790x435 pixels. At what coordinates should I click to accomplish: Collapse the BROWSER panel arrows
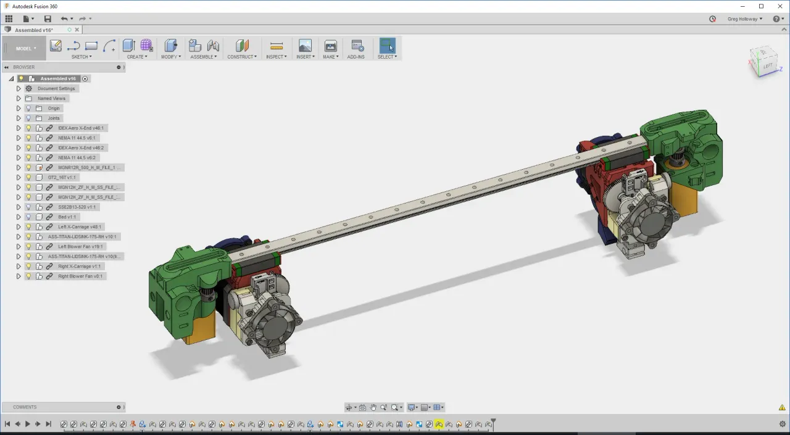click(x=6, y=67)
